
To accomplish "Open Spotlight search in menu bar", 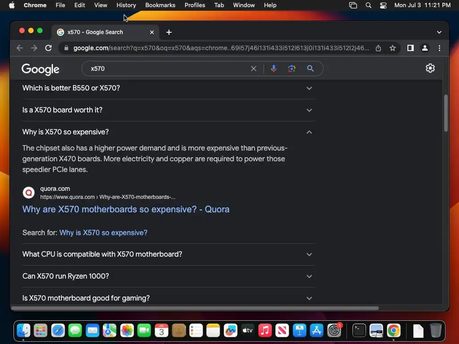I will [368, 5].
